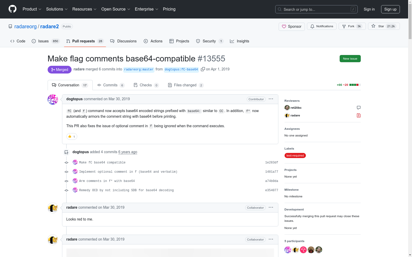Image resolution: width=412 pixels, height=257 pixels.
Task: Open the Actions tab
Action: click(x=153, y=41)
